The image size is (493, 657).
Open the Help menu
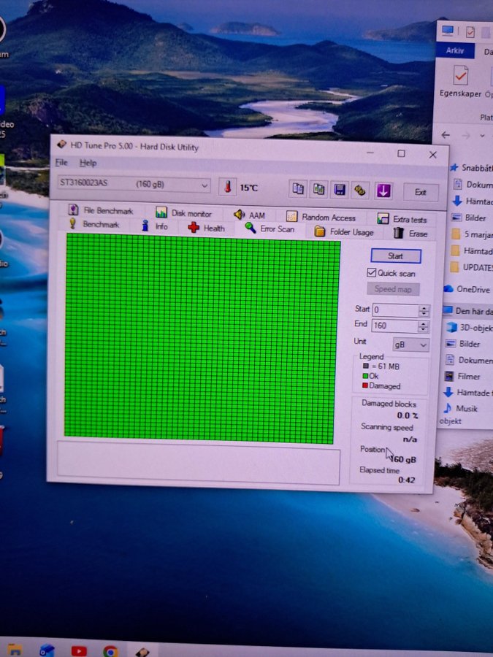pyautogui.click(x=88, y=163)
